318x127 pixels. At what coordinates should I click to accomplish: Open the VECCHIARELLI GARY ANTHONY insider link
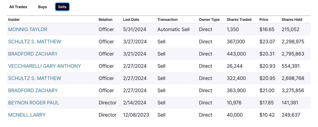(45, 66)
